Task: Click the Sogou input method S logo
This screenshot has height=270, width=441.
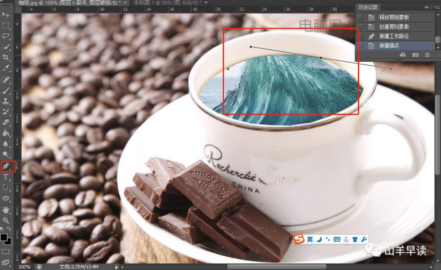Action: click(x=299, y=239)
